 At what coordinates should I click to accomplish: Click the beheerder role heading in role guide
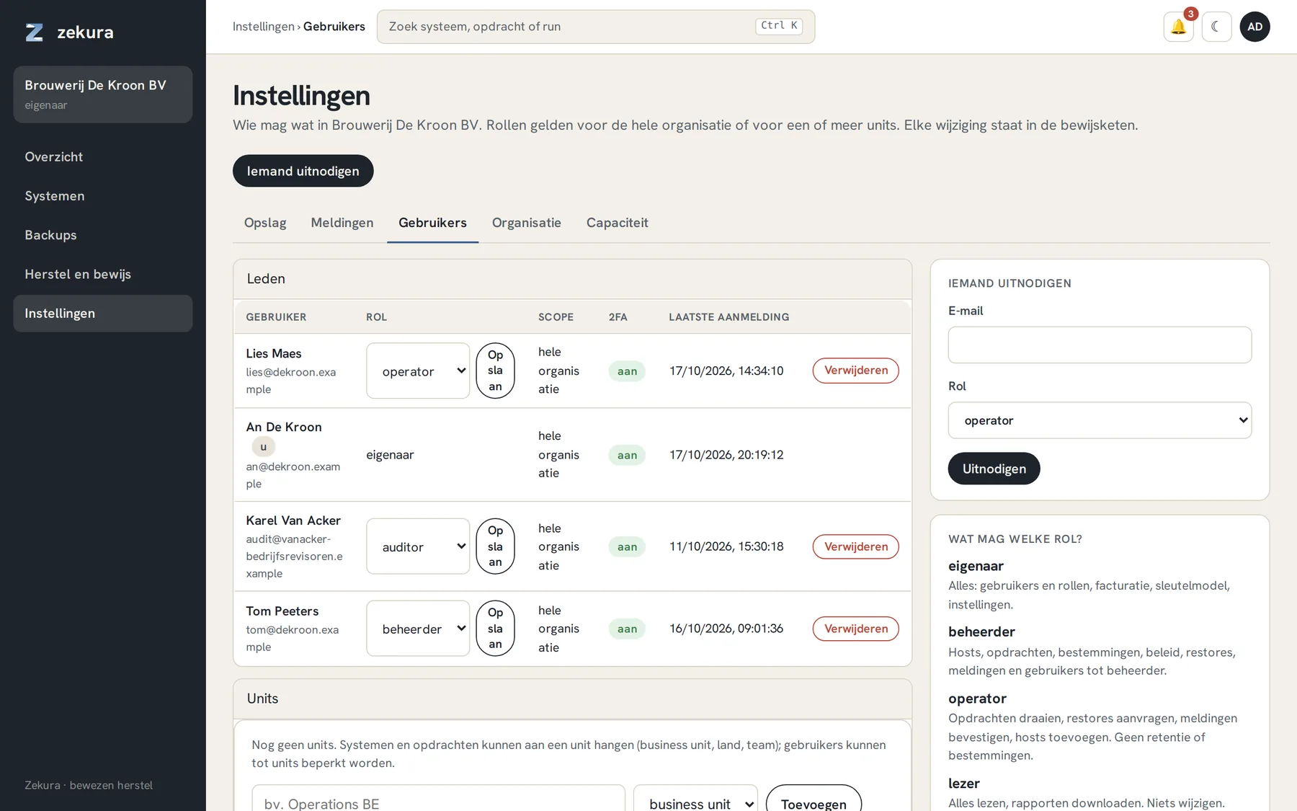tap(981, 632)
